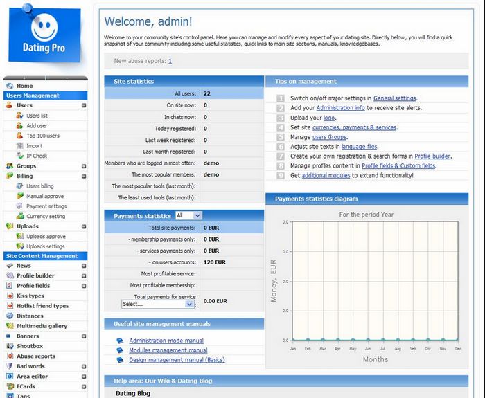Image resolution: width=485 pixels, height=398 pixels.
Task: Click the Home icon in sidebar
Action: [10, 86]
